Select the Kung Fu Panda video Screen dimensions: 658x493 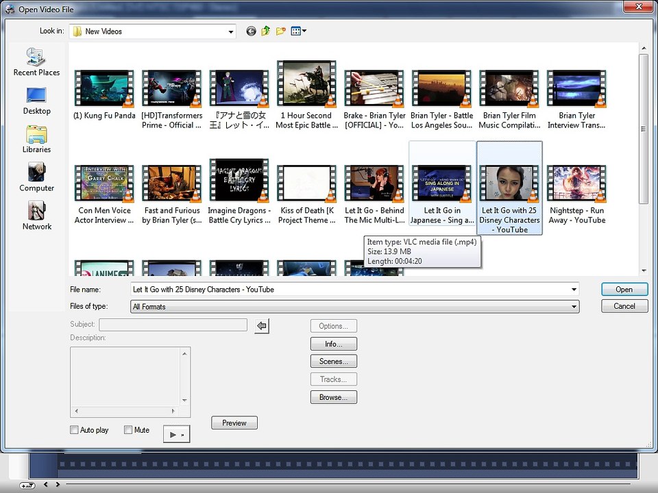click(x=104, y=96)
